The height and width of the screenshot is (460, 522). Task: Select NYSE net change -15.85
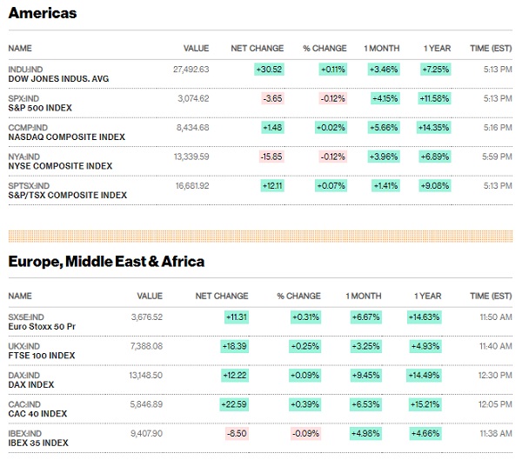[x=271, y=157]
